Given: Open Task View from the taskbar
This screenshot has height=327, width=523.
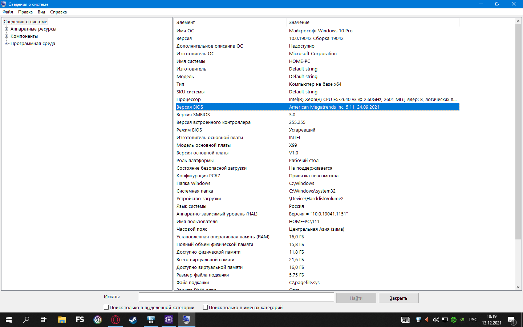Looking at the screenshot, I should [x=44, y=320].
